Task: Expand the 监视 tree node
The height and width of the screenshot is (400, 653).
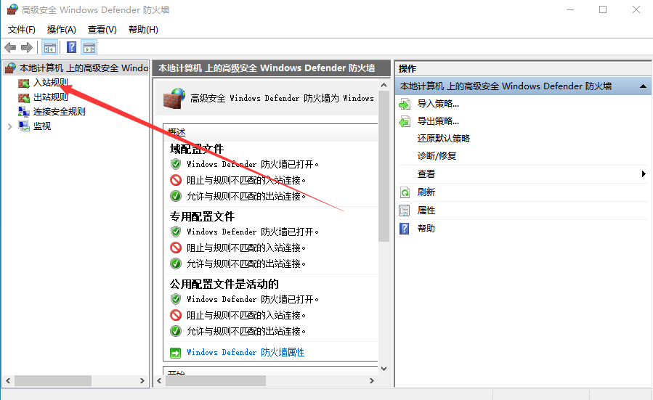Action: click(x=10, y=126)
